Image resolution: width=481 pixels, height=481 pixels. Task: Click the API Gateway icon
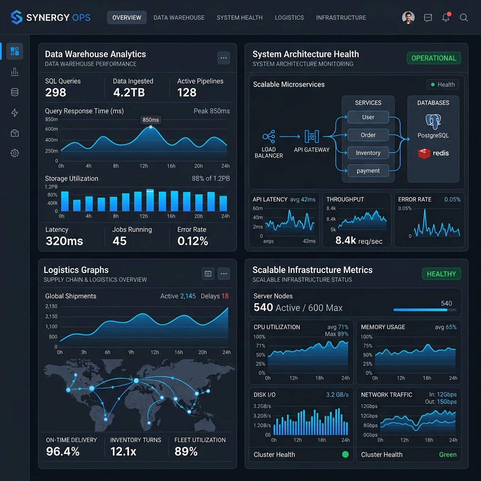312,137
